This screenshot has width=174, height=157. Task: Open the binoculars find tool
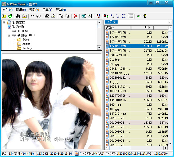(x=18, y=16)
